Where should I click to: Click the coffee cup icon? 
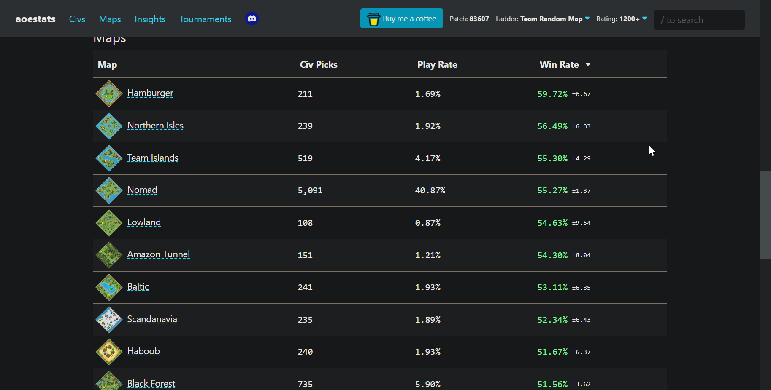click(373, 19)
